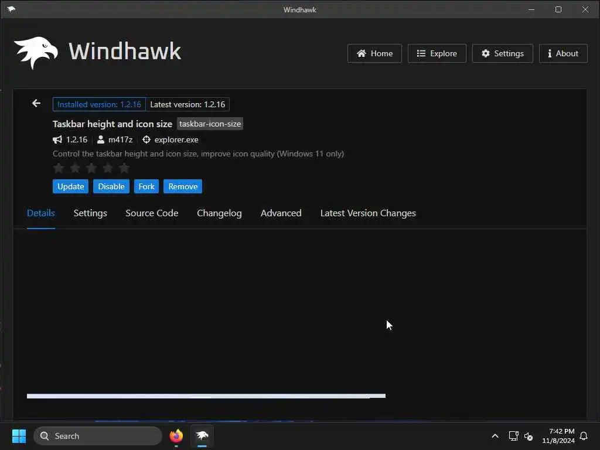Rate the mod two stars

coord(75,168)
